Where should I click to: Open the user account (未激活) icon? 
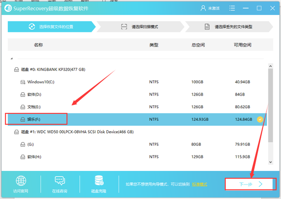click(203, 8)
